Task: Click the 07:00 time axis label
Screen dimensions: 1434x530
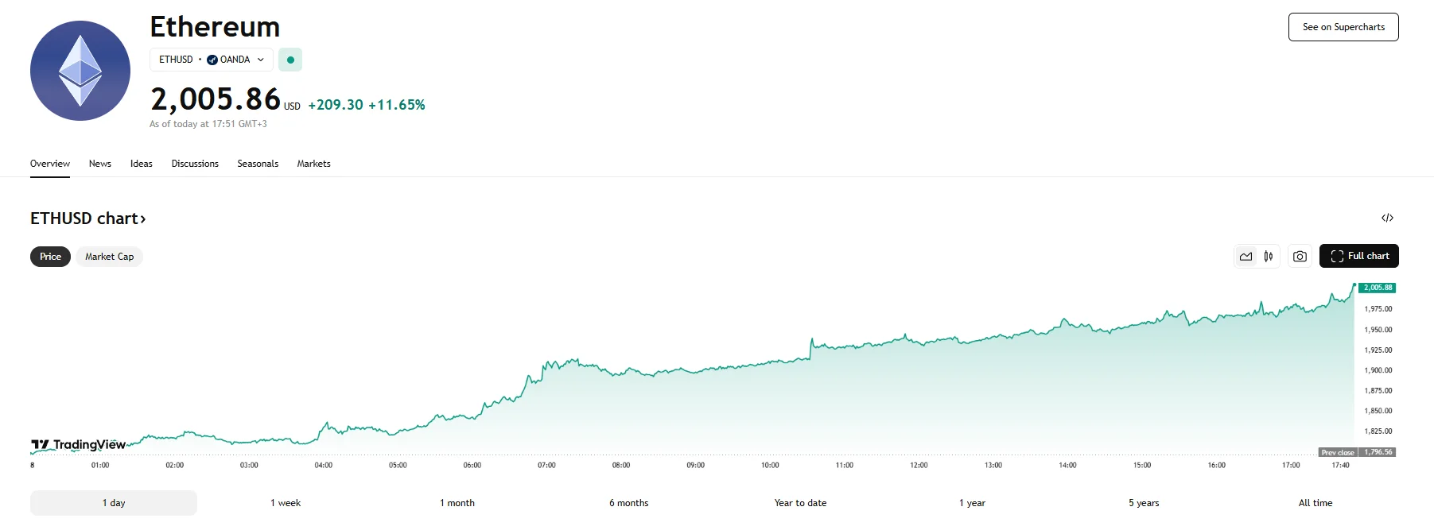Action: pos(546,466)
